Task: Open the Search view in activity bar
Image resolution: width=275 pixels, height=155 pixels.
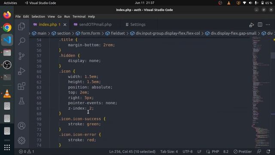Action: pyautogui.click(x=21, y=41)
